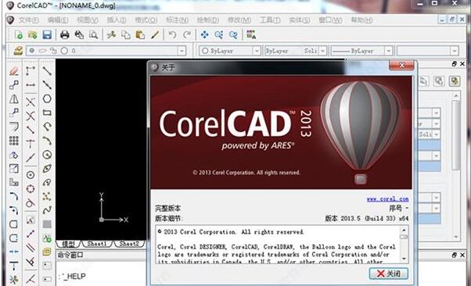Click the Undo arrow icon
This screenshot has height=286, width=471.
(172, 35)
